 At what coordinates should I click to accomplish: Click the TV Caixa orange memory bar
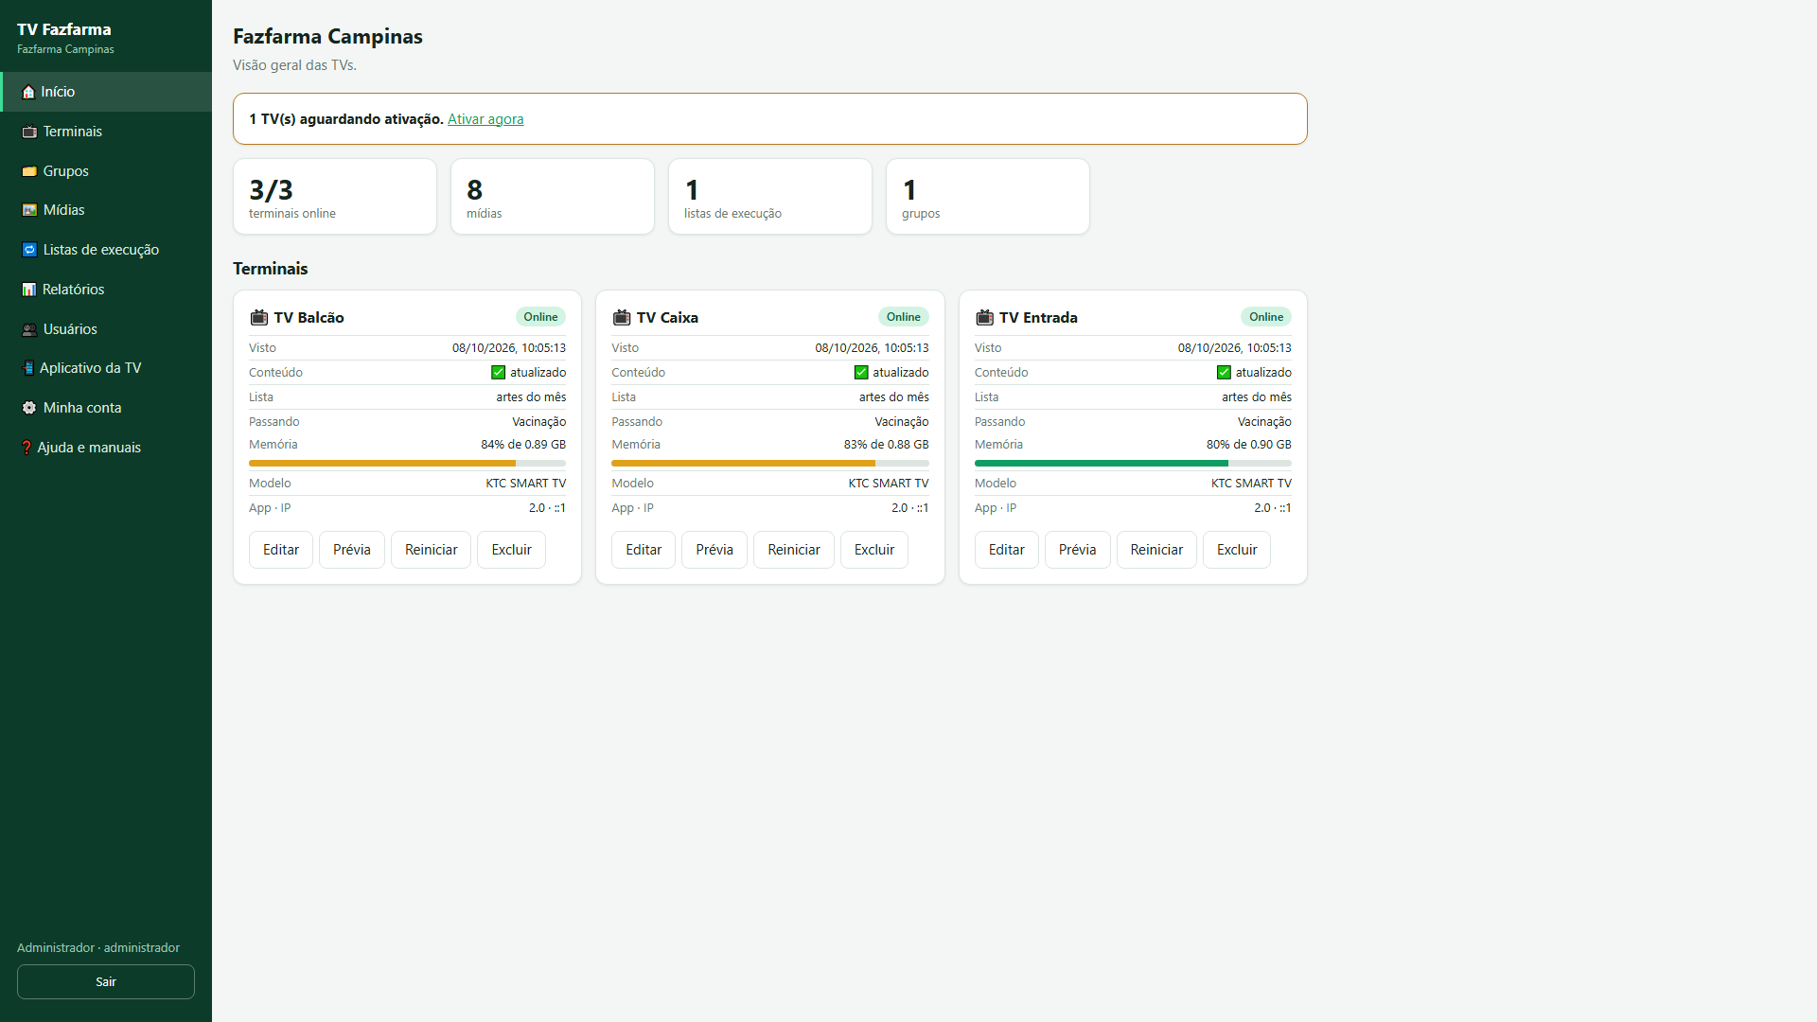[770, 464]
